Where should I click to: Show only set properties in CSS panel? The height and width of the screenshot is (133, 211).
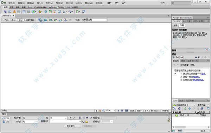(x=181, y=57)
